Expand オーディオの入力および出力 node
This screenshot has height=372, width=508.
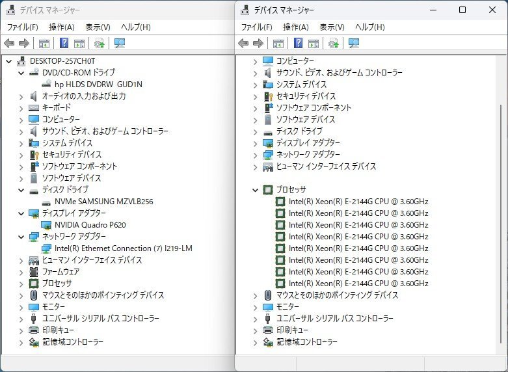[21, 96]
